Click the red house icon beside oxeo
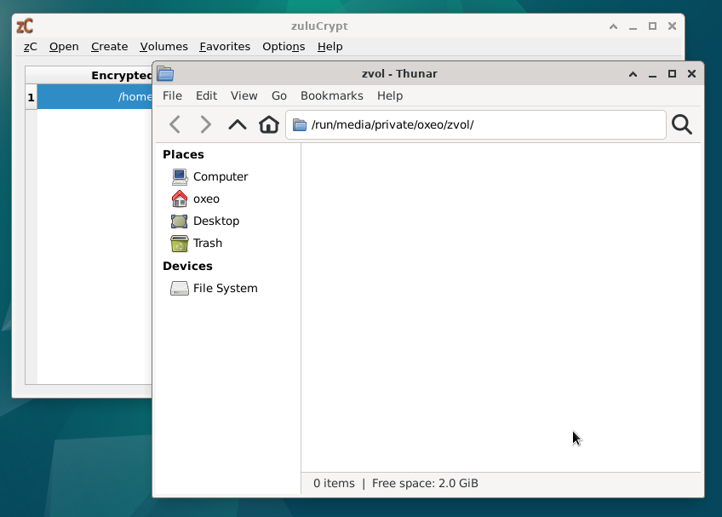The width and height of the screenshot is (722, 517). [x=179, y=198]
